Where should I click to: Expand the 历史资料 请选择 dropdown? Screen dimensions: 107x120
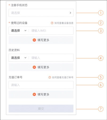click(x=19, y=58)
